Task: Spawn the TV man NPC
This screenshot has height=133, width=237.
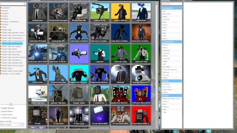Action: pyautogui.click(x=38, y=116)
